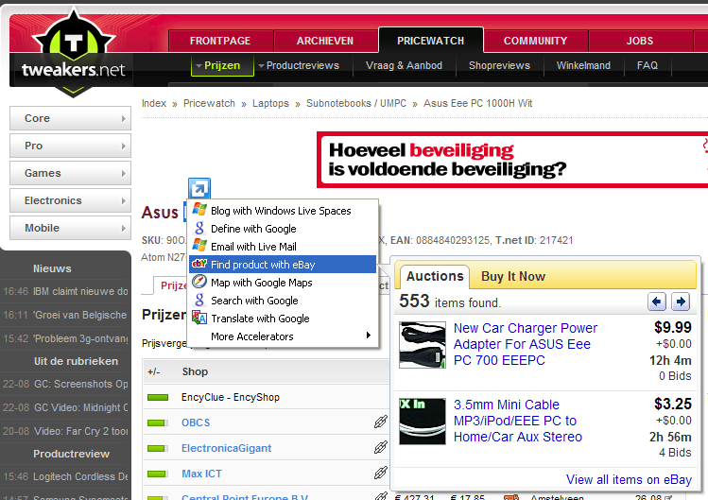Open 3.5mm Mini Cable listing link
The width and height of the screenshot is (708, 500).
518,421
